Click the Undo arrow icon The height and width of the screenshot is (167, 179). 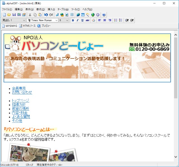(x=46, y=15)
